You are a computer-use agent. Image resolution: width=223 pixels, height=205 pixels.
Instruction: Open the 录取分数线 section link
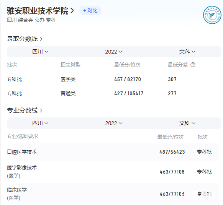(25, 39)
